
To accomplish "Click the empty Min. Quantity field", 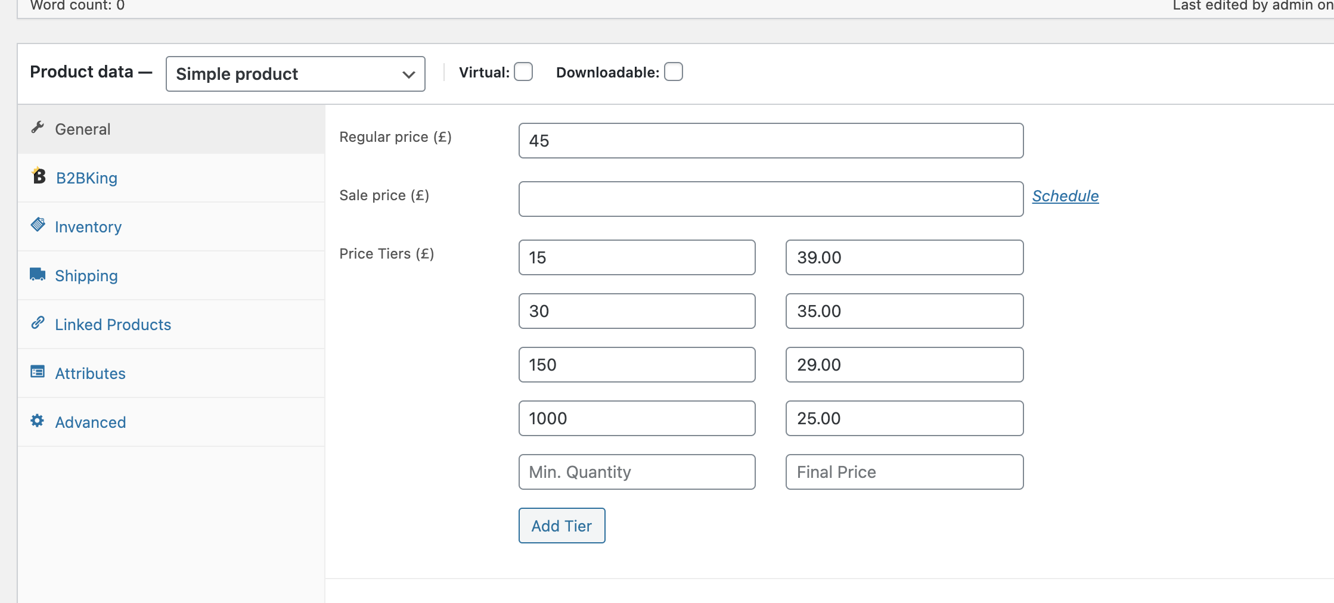I will pyautogui.click(x=637, y=472).
